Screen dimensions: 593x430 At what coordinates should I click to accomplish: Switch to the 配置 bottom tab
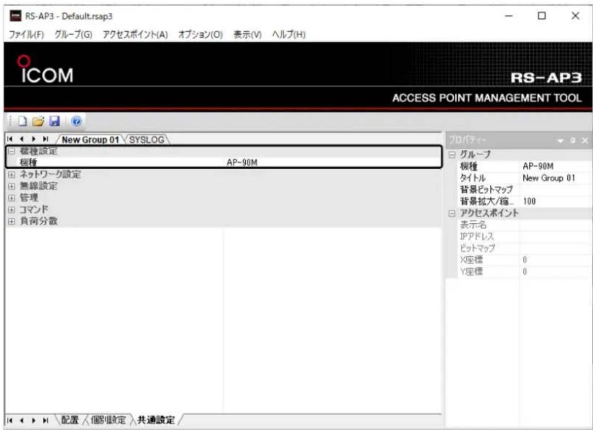pyautogui.click(x=70, y=420)
